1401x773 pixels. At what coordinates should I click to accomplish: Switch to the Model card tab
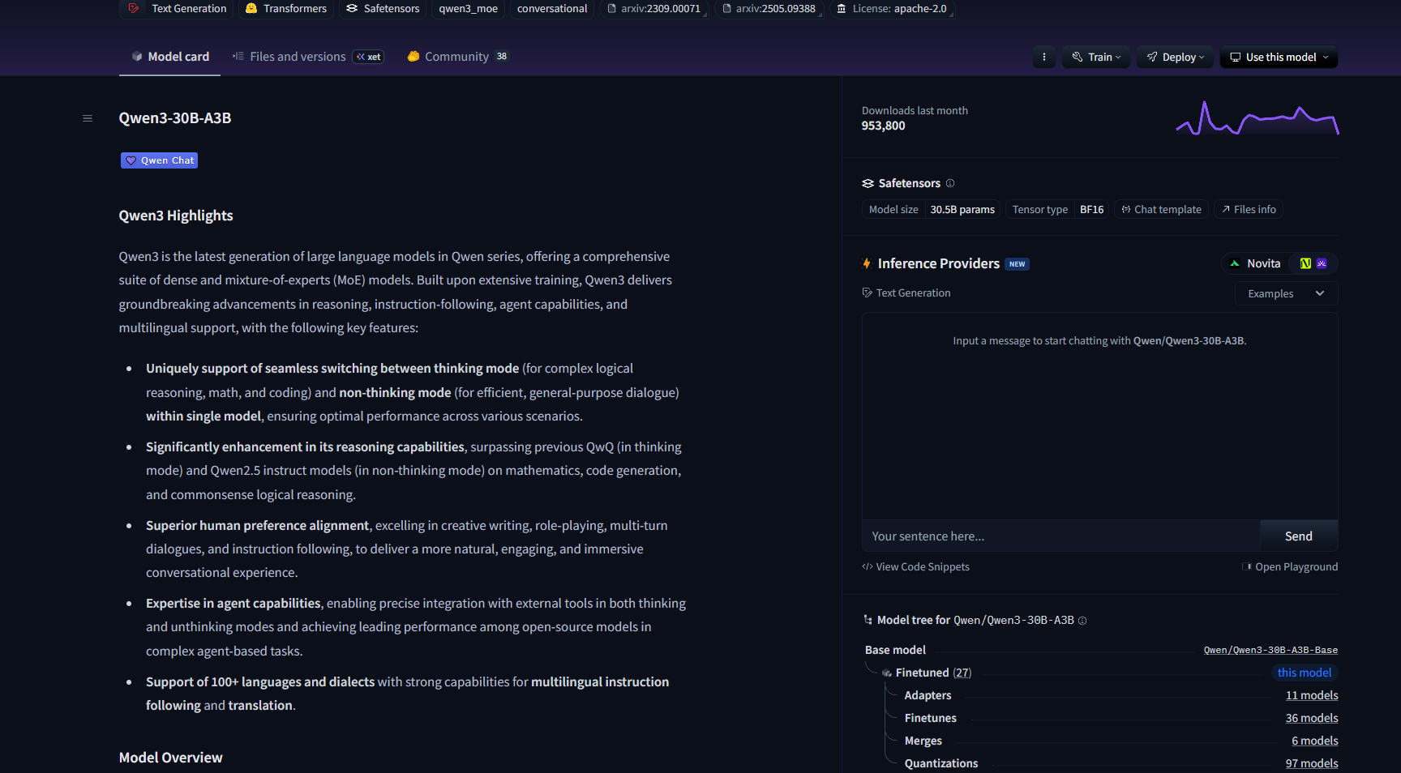pyautogui.click(x=170, y=57)
